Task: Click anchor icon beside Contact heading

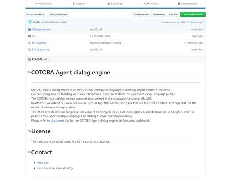Action: pos(29,152)
